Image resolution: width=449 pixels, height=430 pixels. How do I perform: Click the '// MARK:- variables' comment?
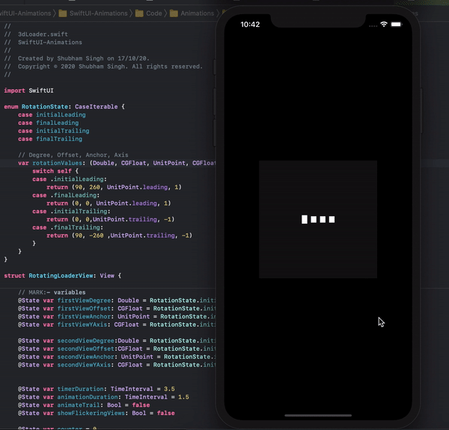[x=52, y=292]
